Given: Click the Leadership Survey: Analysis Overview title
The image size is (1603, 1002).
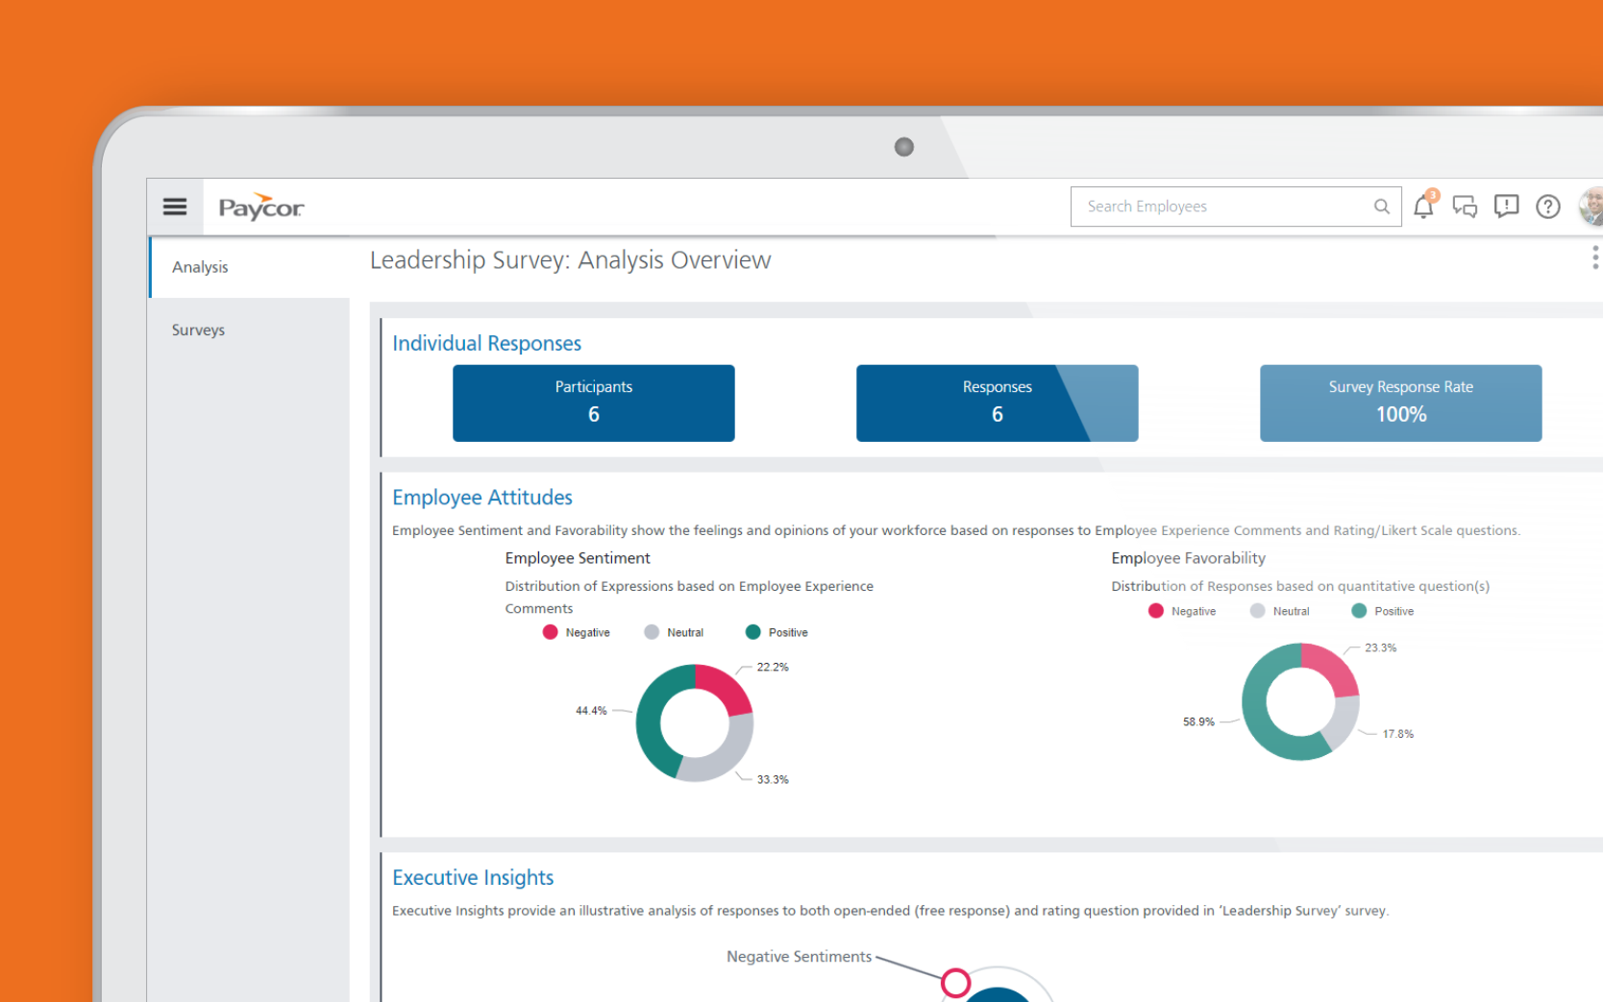Looking at the screenshot, I should pos(570,260).
